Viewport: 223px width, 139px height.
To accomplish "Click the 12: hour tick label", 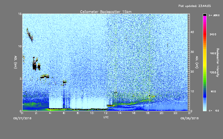I will (x=106, y=113).
